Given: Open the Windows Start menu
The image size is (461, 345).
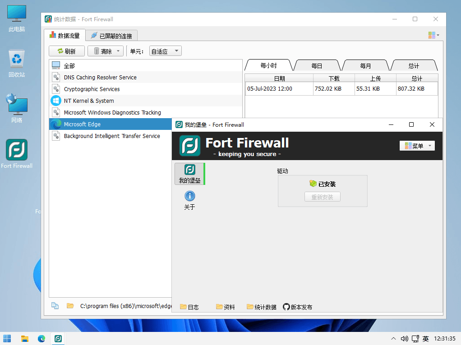Looking at the screenshot, I should pos(7,339).
